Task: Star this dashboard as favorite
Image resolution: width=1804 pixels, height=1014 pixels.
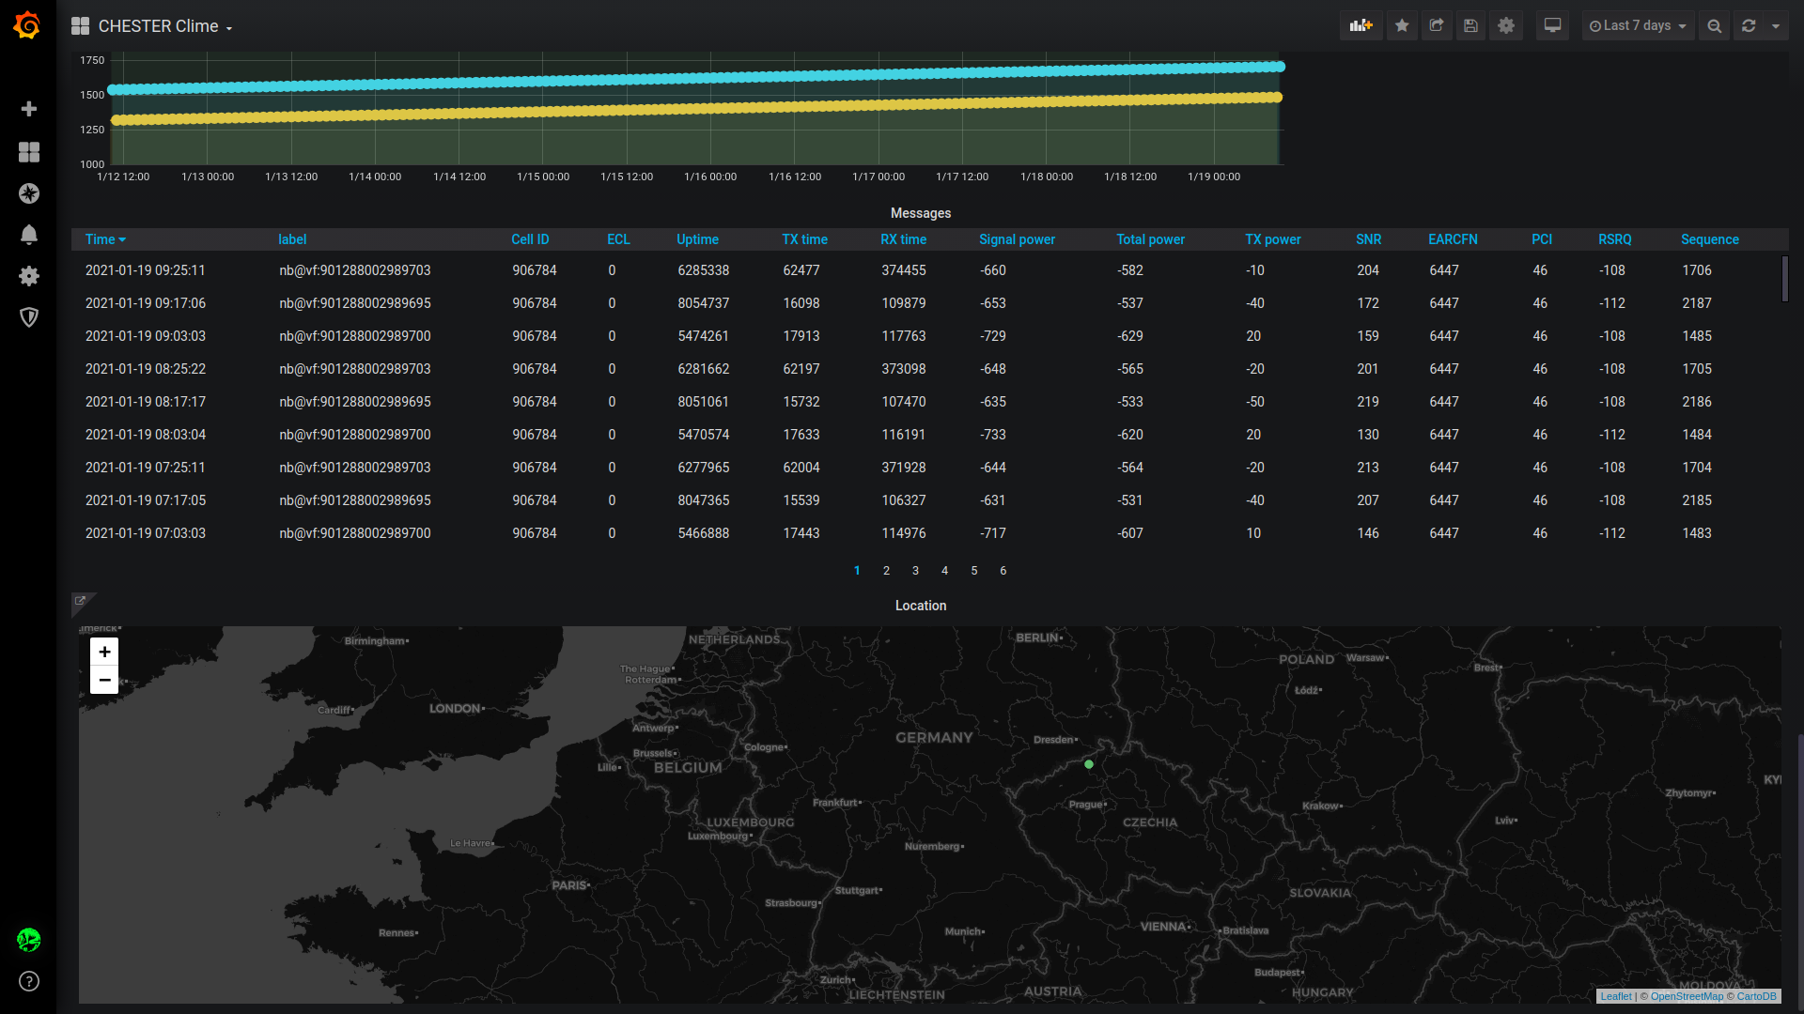Action: (1402, 26)
